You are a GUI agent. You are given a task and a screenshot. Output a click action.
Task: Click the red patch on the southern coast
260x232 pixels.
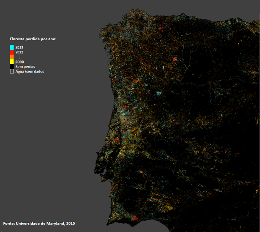[135, 219]
